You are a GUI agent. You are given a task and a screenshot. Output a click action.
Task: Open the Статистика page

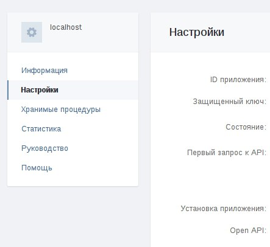tap(41, 129)
